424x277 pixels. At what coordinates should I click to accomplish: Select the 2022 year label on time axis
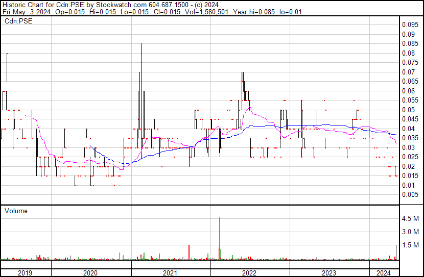[x=249, y=273]
